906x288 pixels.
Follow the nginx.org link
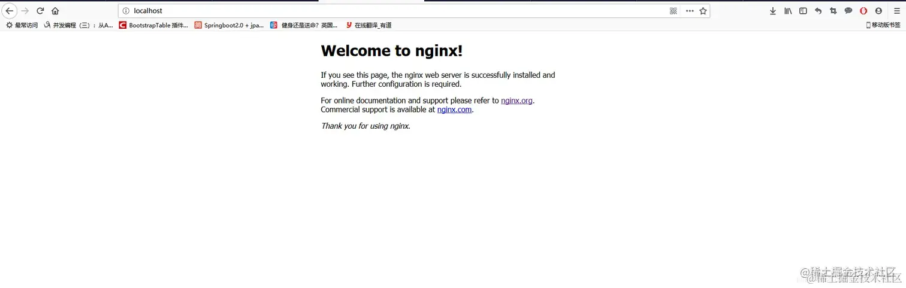pos(517,101)
